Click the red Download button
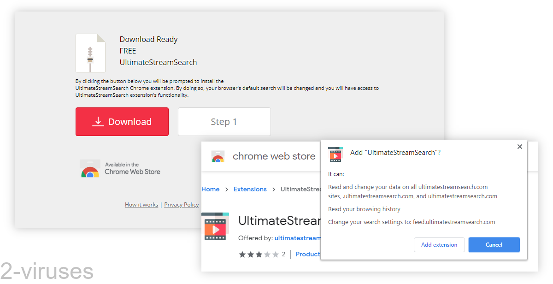This screenshot has width=553, height=284. point(122,122)
